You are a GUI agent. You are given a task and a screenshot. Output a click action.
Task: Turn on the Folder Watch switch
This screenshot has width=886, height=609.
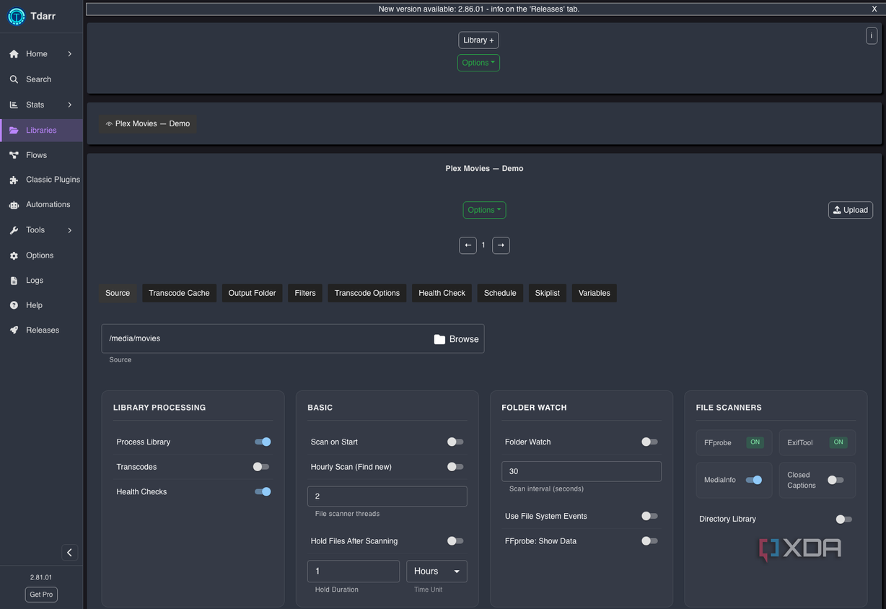649,442
